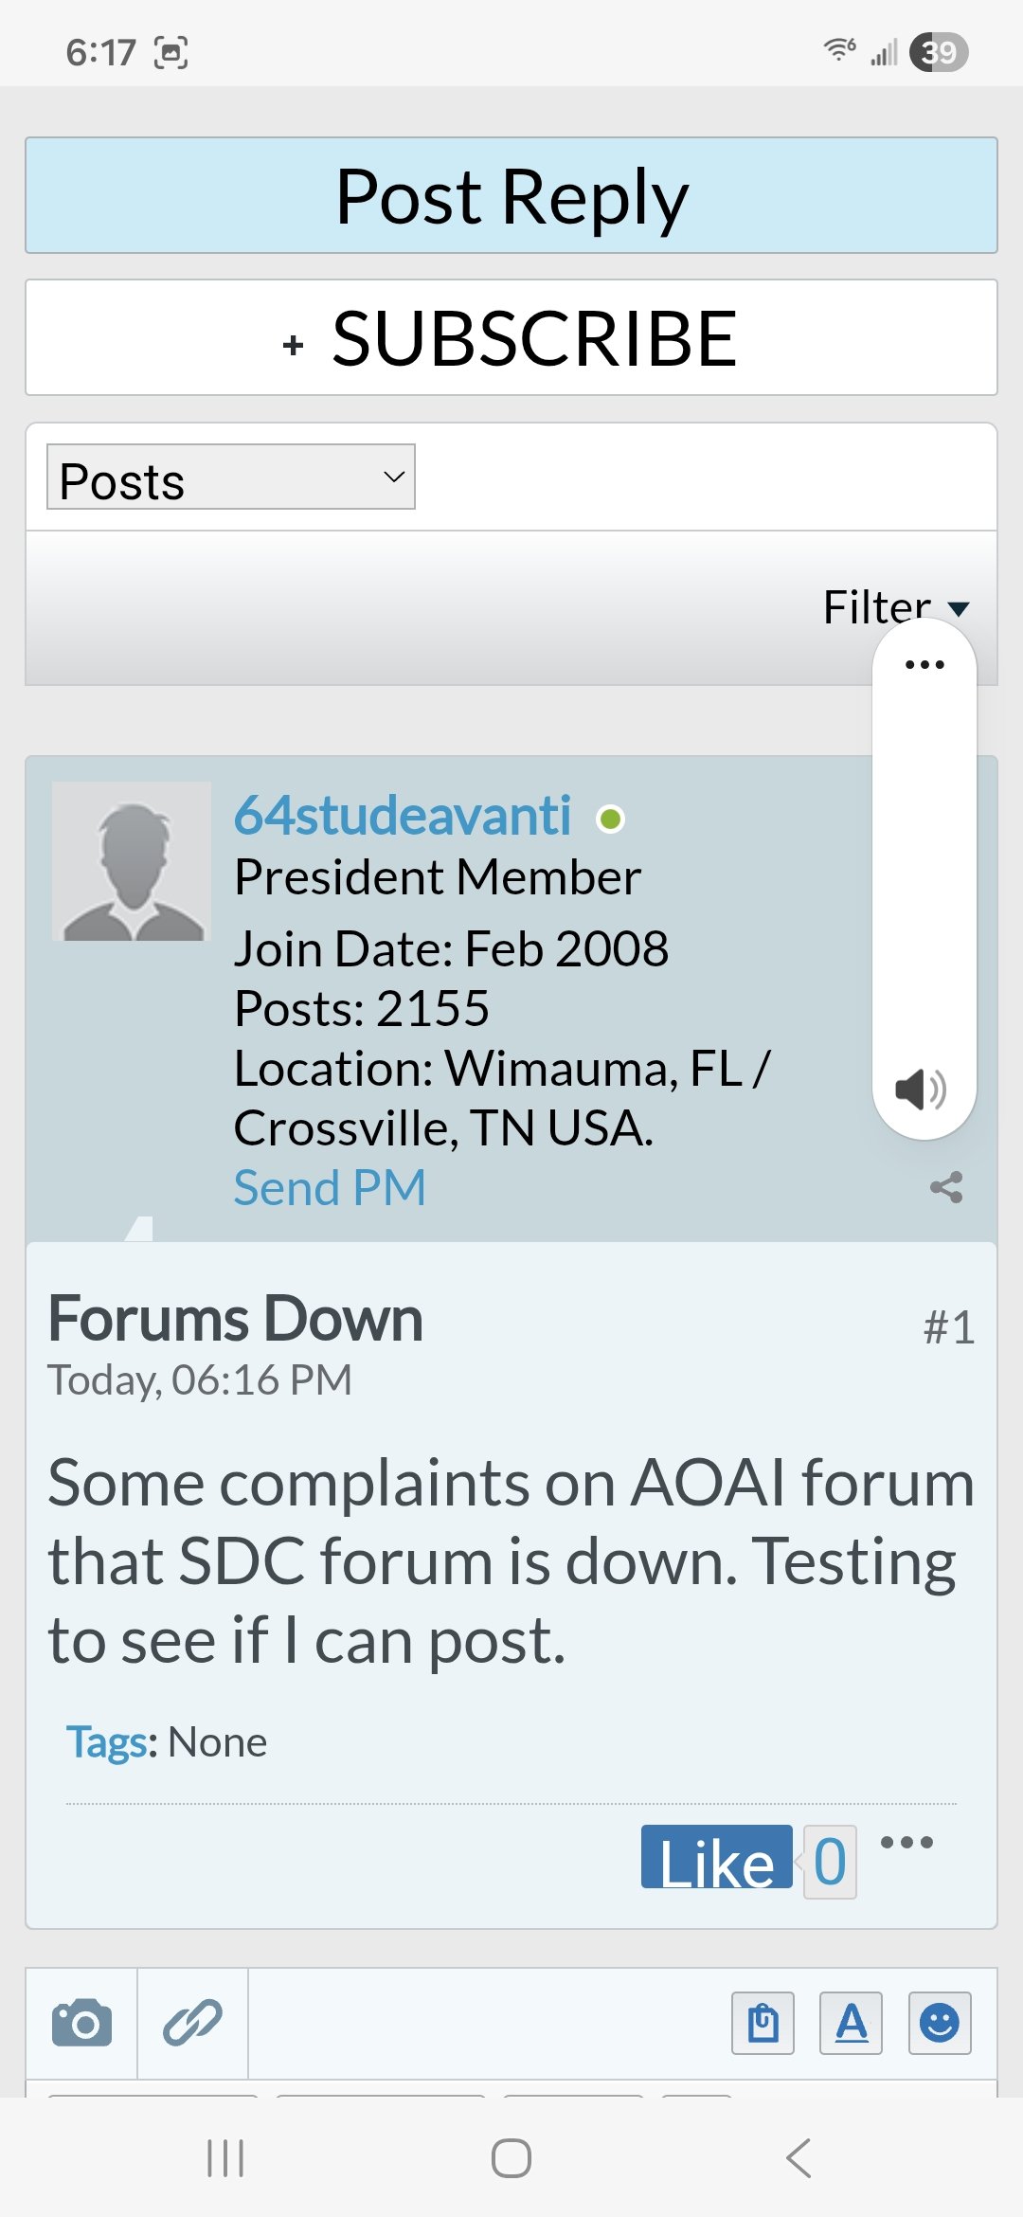
Task: Open 64studeavanti's profile link
Action: (403, 816)
